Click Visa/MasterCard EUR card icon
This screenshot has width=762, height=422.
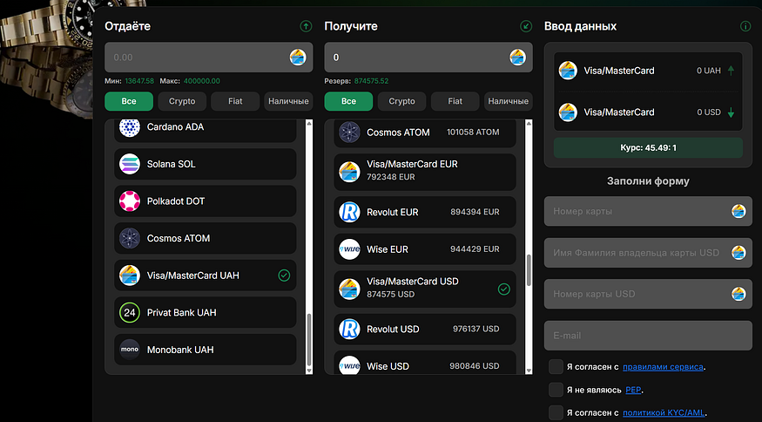pos(349,172)
